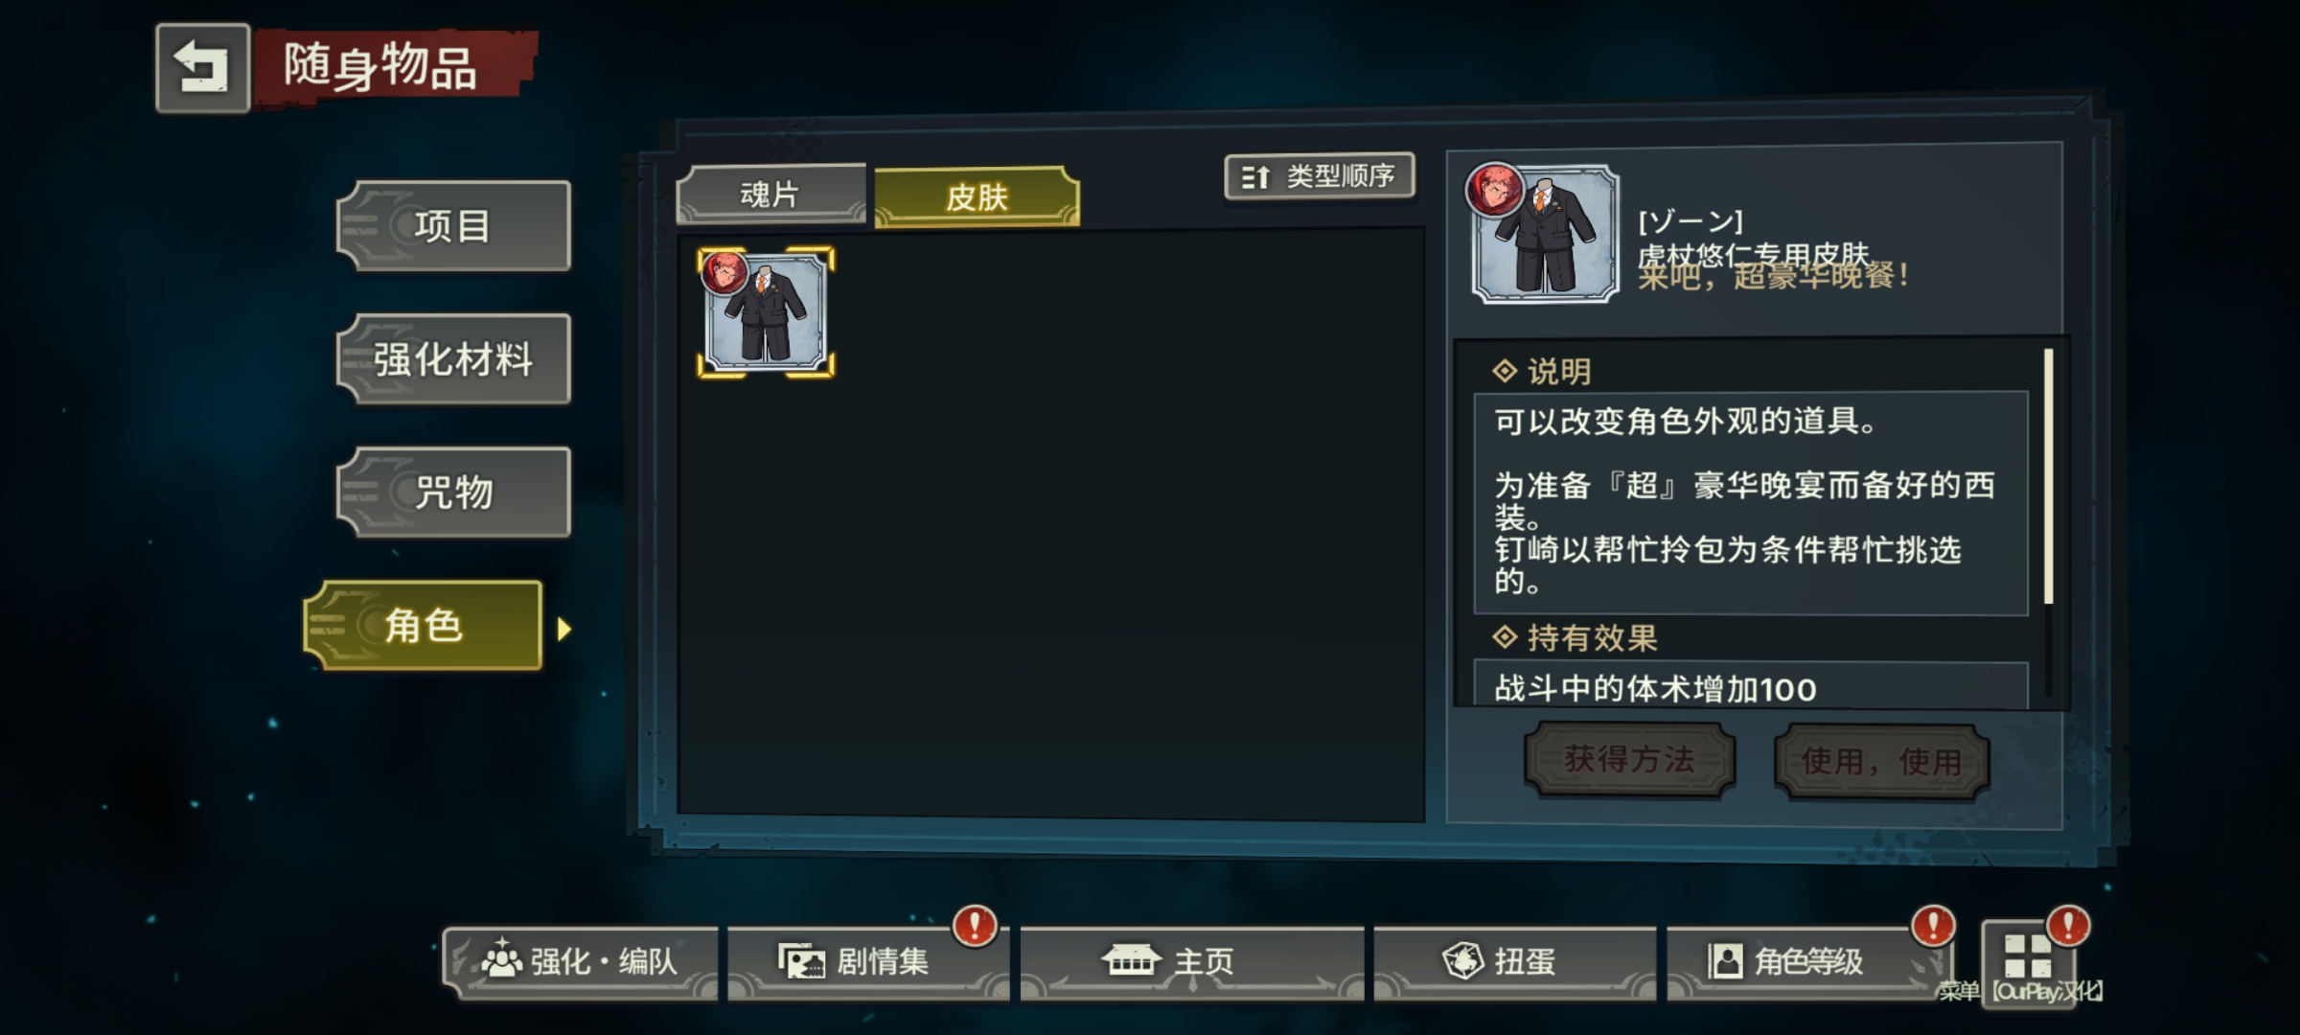
Task: Click the back arrow icon
Action: 202,68
